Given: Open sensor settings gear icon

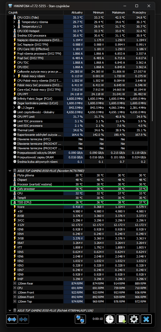Looking at the screenshot, I should click(134, 319).
